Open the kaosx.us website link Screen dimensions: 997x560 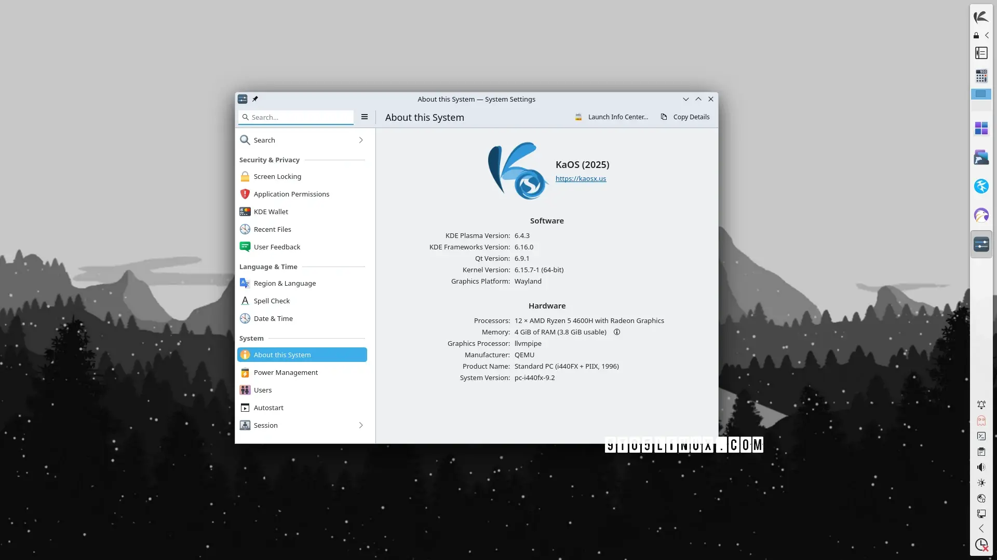point(581,178)
